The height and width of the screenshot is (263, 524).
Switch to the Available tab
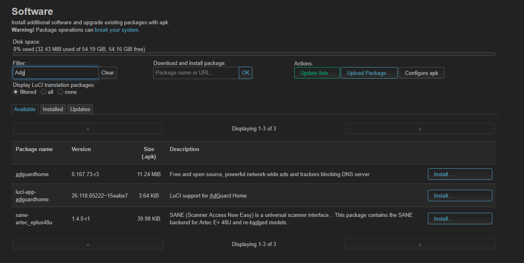click(25, 109)
